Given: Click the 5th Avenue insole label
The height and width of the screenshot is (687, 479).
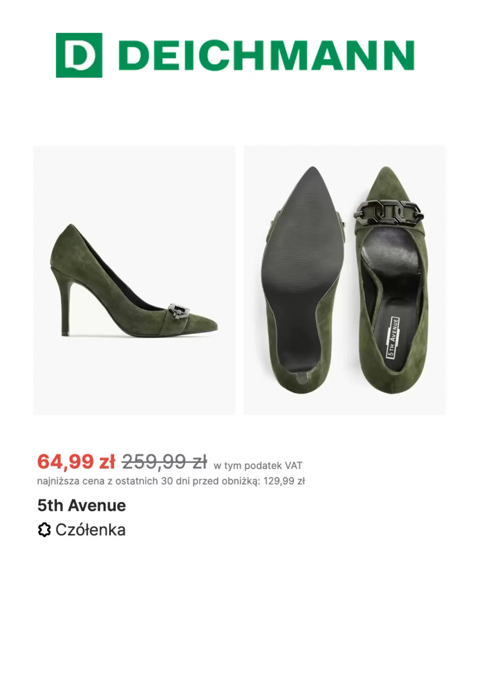Looking at the screenshot, I should pos(393,338).
